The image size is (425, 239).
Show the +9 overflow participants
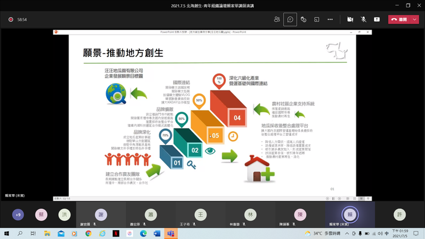coord(18,215)
